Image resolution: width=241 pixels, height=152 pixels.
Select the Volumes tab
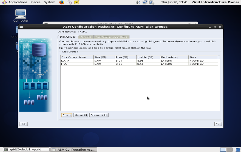[x=86, y=37]
